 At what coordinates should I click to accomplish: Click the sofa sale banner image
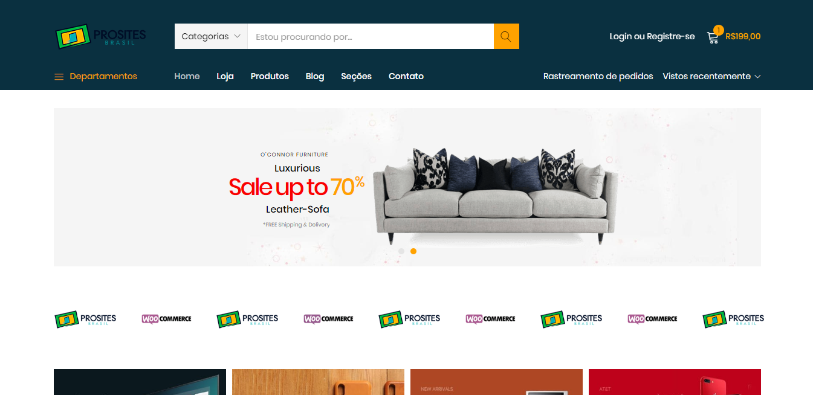tap(407, 187)
